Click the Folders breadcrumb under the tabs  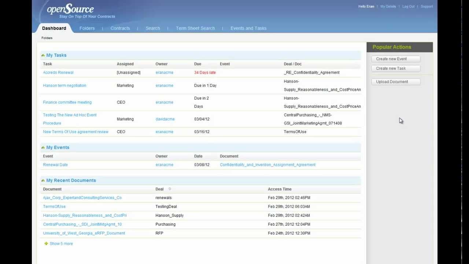(x=47, y=37)
